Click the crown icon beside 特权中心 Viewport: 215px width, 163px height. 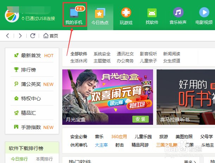(16, 99)
